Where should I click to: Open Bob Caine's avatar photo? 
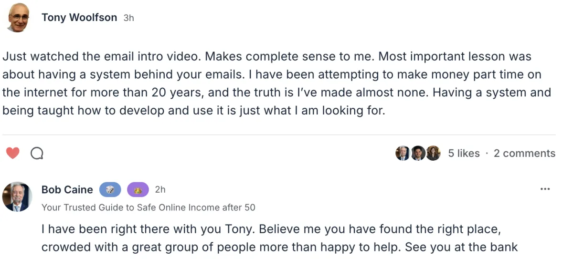click(x=17, y=197)
